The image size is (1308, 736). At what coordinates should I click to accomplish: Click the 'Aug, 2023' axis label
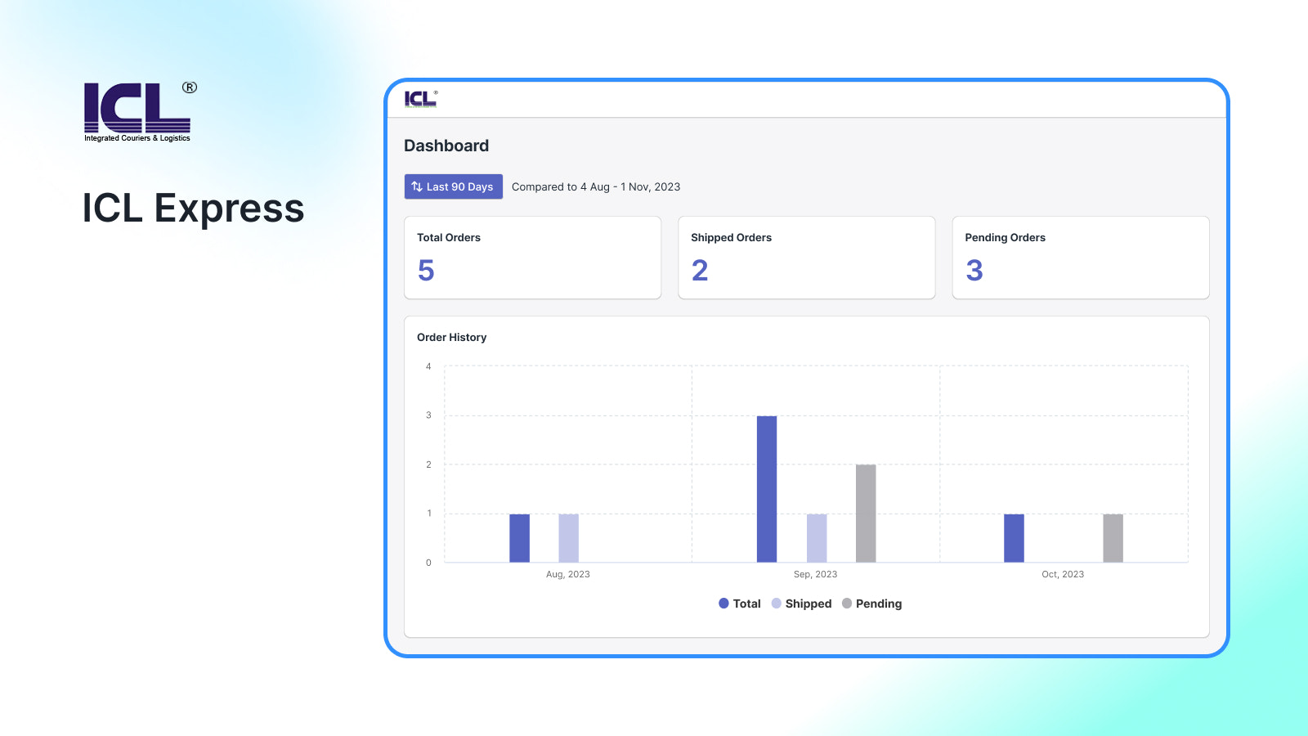coord(568,574)
